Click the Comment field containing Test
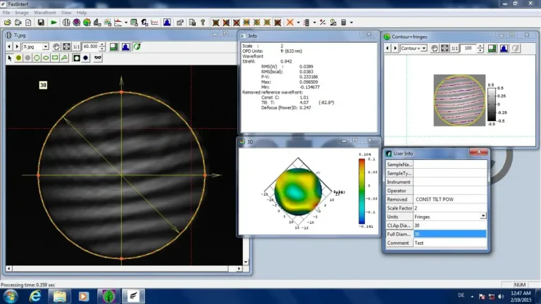The width and height of the screenshot is (541, 304). tap(450, 243)
